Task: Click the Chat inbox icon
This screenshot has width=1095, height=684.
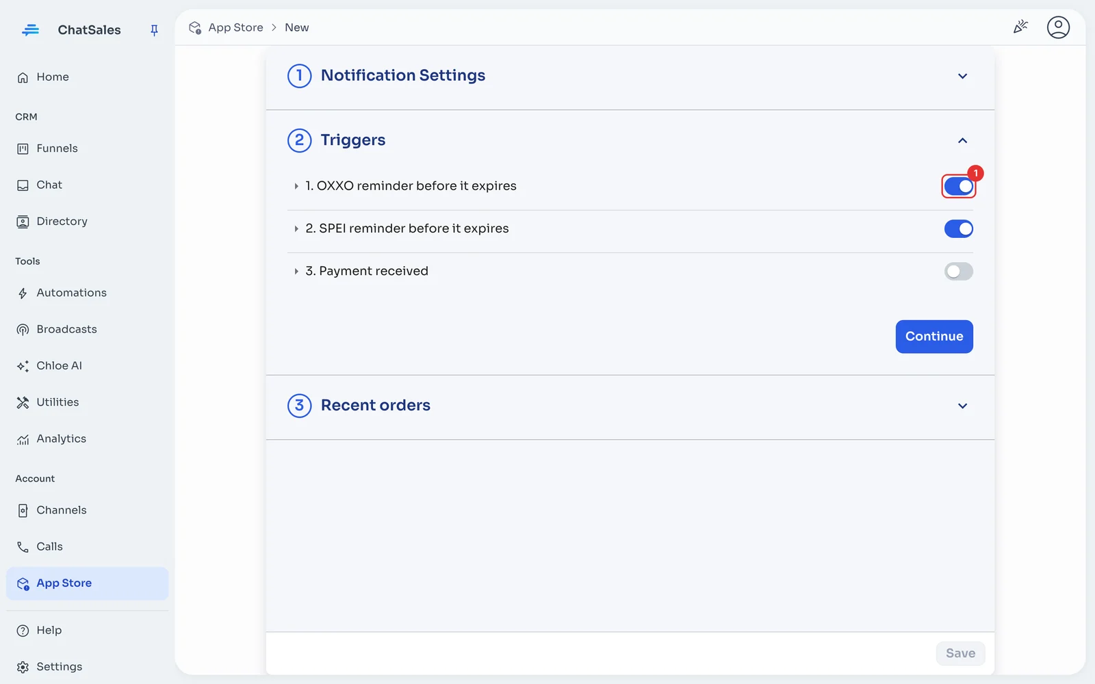Action: (23, 185)
